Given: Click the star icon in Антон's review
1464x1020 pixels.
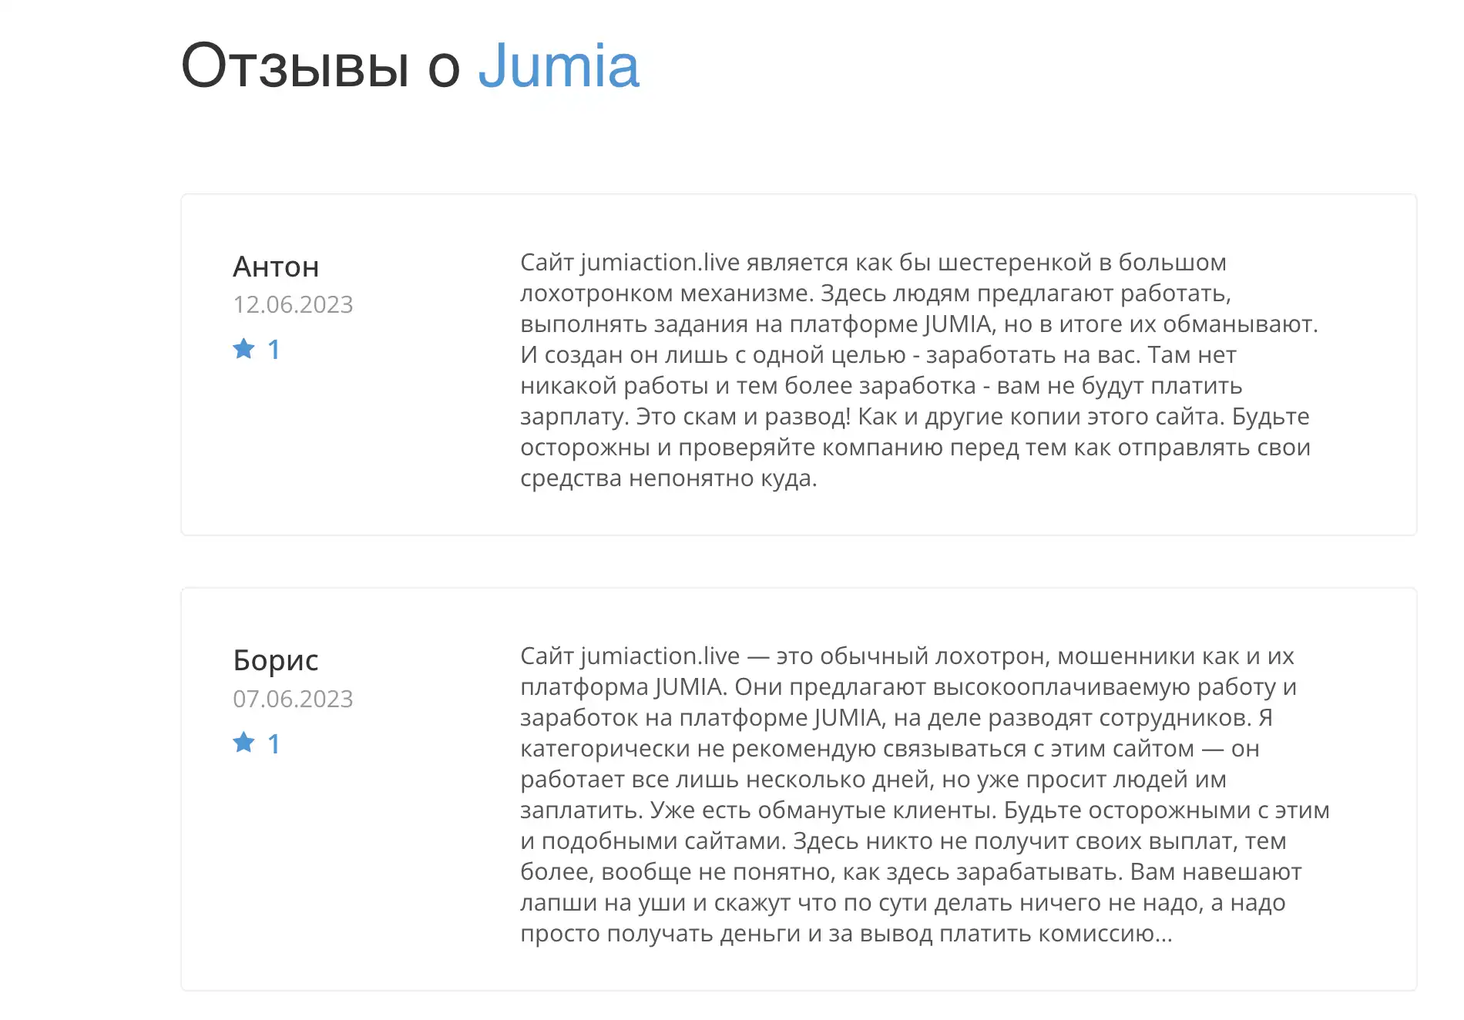Looking at the screenshot, I should pos(243,349).
